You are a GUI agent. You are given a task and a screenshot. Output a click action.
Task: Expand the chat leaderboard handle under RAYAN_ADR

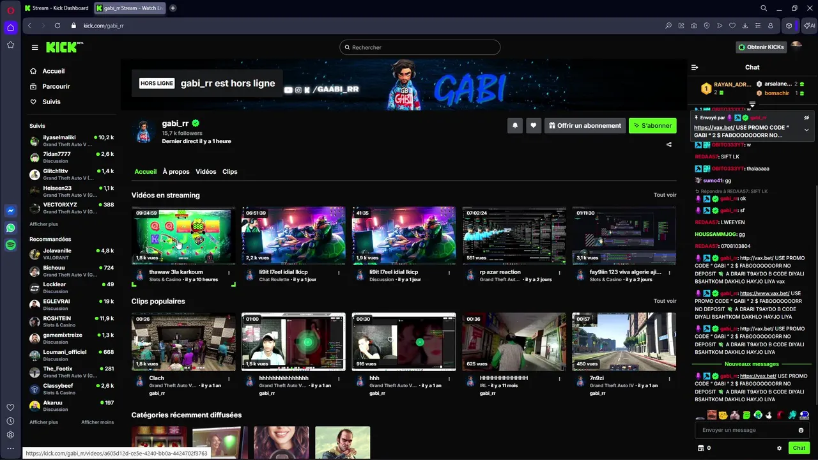point(752,104)
